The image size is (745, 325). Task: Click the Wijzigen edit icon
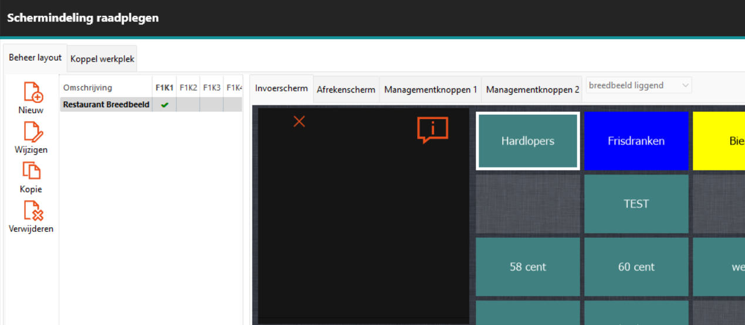pyautogui.click(x=32, y=132)
